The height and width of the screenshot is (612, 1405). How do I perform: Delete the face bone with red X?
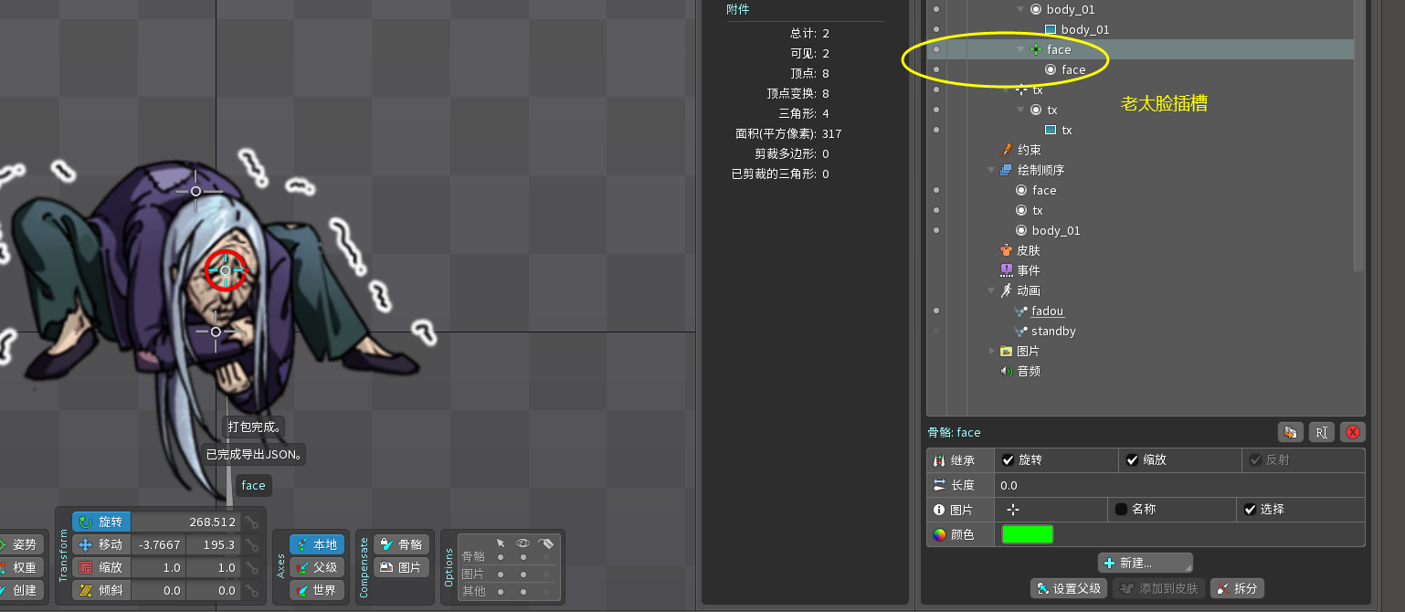1353,432
